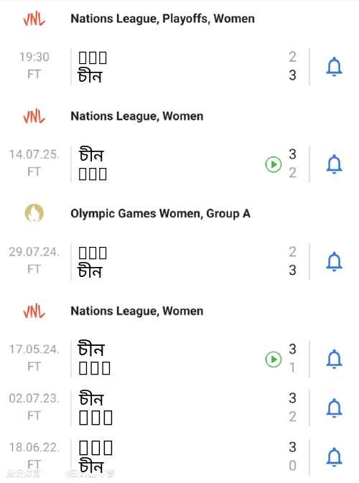Open Nations League, Playoffs, Women tournament
Image resolution: width=359 pixels, height=483 pixels.
pyautogui.click(x=163, y=19)
